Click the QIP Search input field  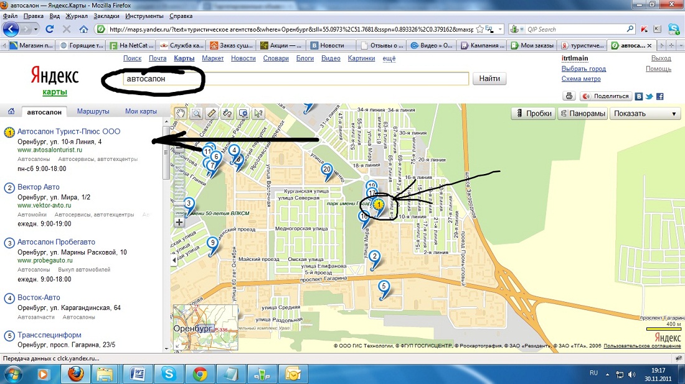coord(576,29)
